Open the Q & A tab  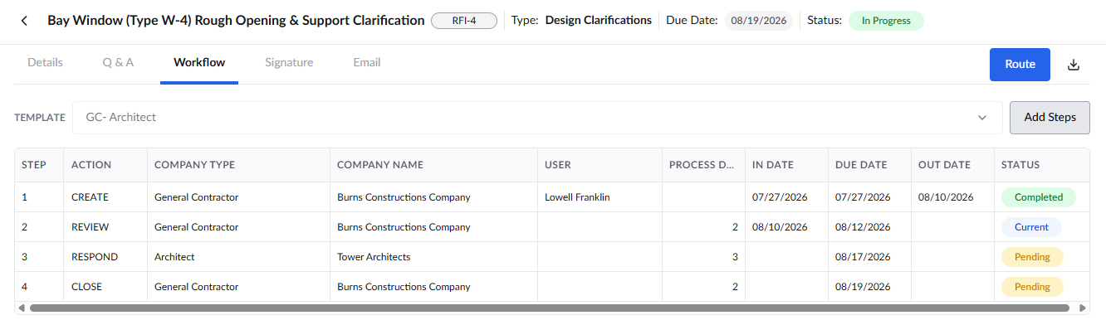tap(118, 62)
